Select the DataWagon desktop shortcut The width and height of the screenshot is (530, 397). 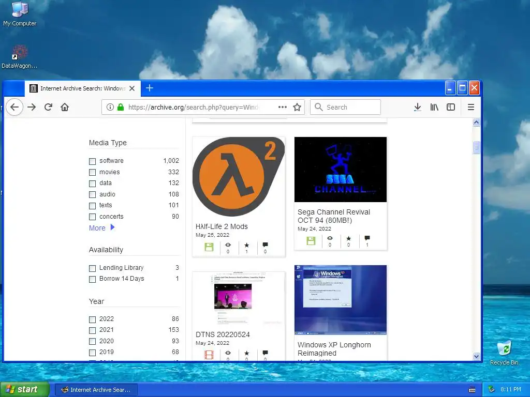click(x=19, y=57)
